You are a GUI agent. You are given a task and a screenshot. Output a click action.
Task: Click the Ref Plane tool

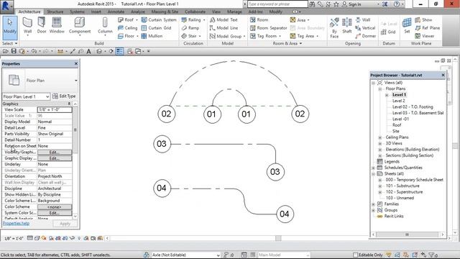tap(428, 28)
